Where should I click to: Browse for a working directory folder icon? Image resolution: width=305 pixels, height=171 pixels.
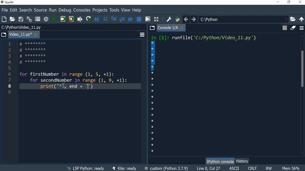[x=293, y=19]
